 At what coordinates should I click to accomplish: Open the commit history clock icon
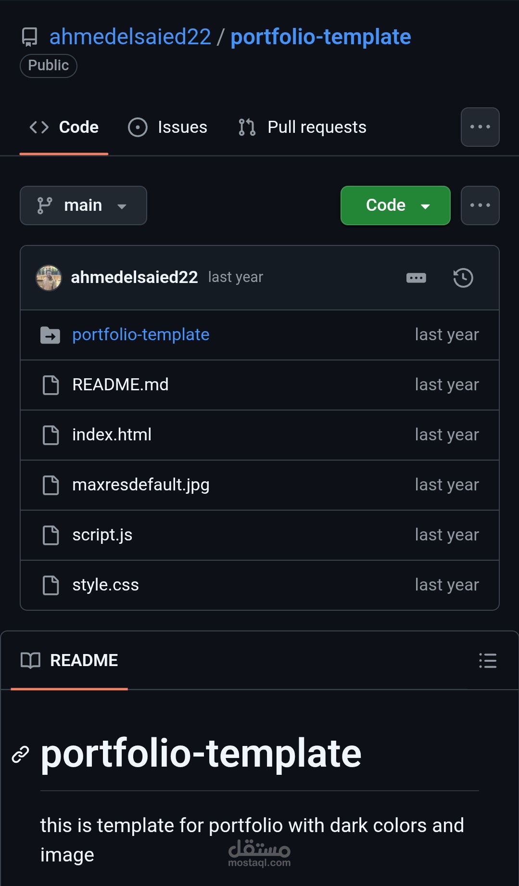pyautogui.click(x=463, y=278)
